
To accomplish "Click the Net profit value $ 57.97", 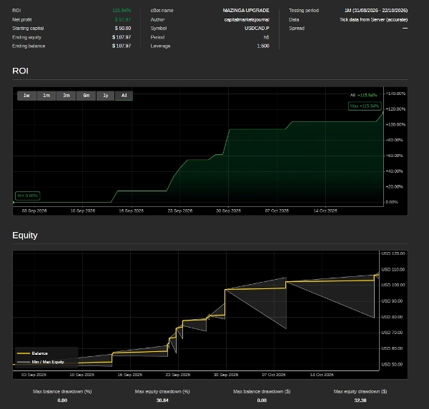I will pyautogui.click(x=123, y=19).
